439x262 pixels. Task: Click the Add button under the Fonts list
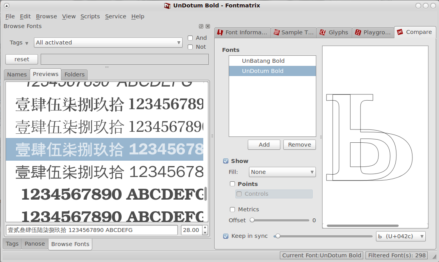coord(264,145)
